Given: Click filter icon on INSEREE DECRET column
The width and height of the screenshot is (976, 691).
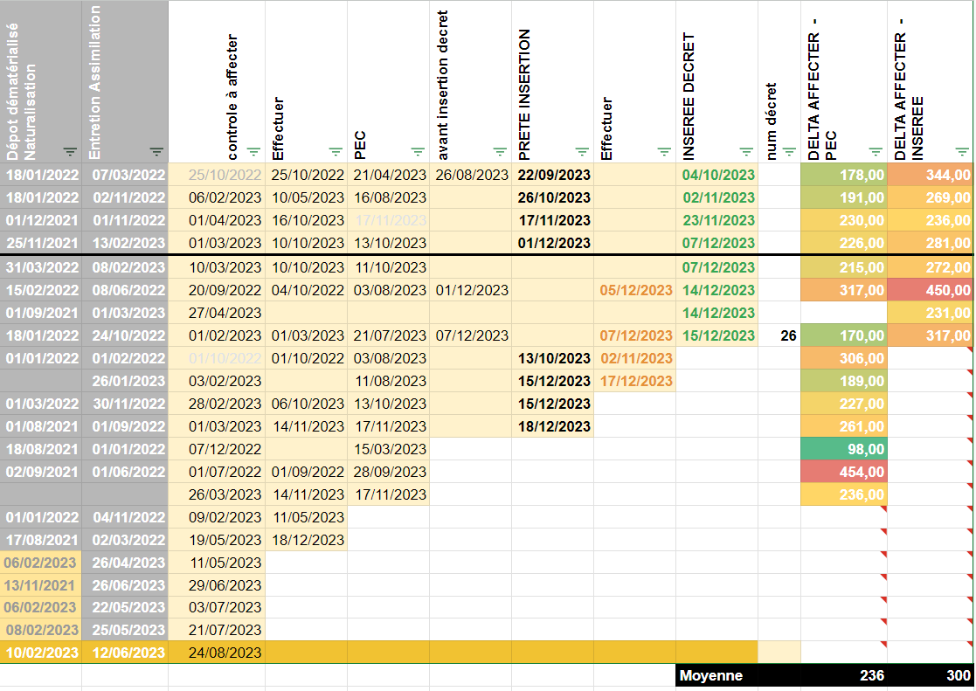Looking at the screenshot, I should pyautogui.click(x=746, y=151).
